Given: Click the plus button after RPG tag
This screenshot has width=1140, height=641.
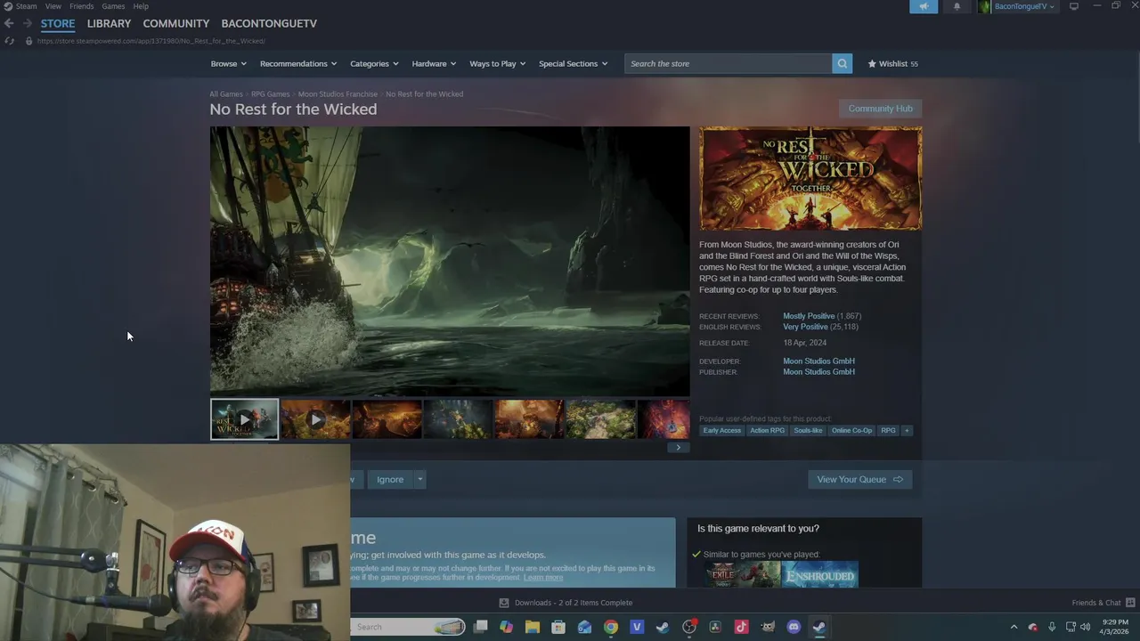Looking at the screenshot, I should [907, 430].
